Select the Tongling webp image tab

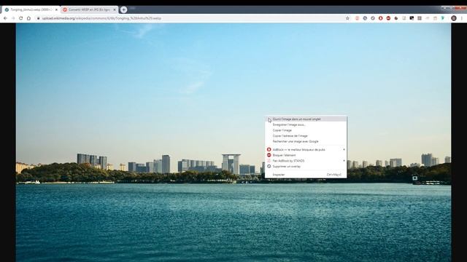click(x=31, y=9)
